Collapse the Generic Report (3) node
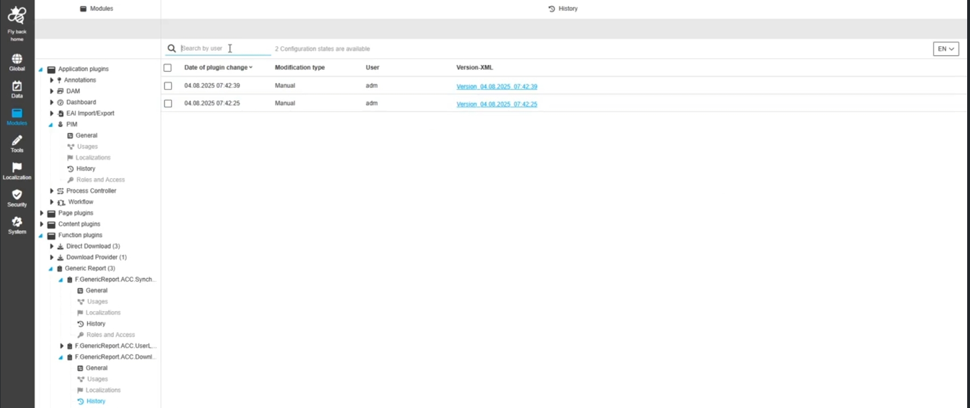This screenshot has width=970, height=408. tap(51, 269)
